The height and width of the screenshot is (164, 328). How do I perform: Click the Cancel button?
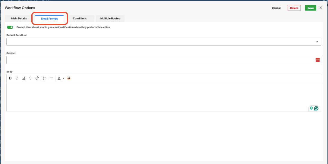(276, 8)
